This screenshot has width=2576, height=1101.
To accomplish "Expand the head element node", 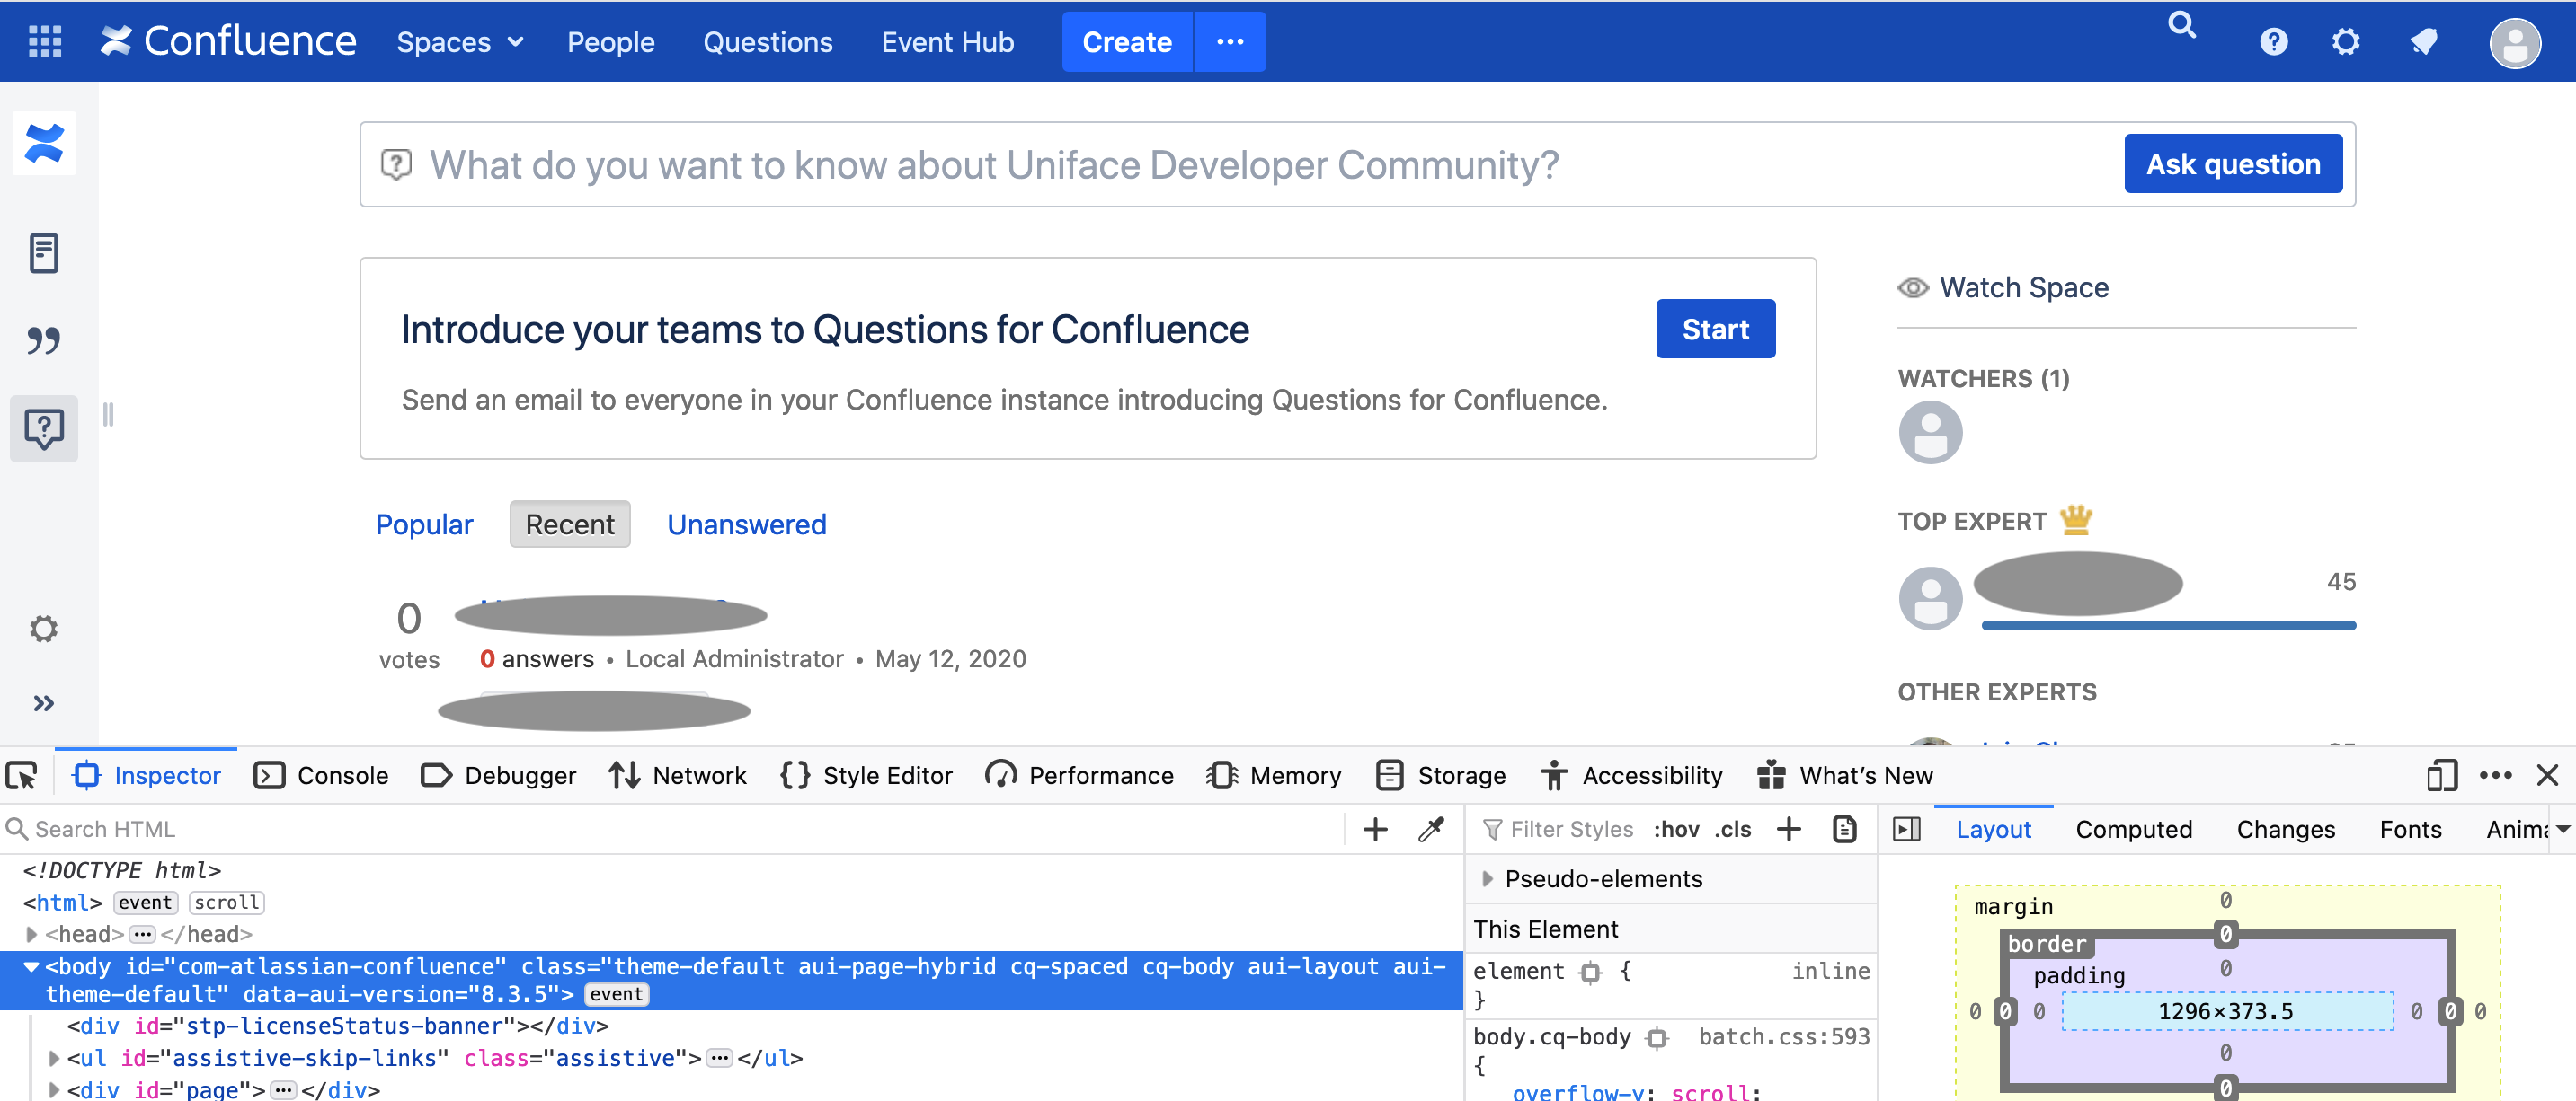I will [31, 935].
